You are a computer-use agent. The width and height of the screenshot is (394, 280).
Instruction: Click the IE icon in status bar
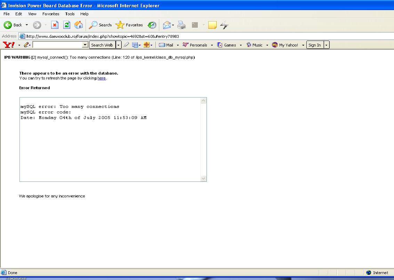tap(3, 272)
